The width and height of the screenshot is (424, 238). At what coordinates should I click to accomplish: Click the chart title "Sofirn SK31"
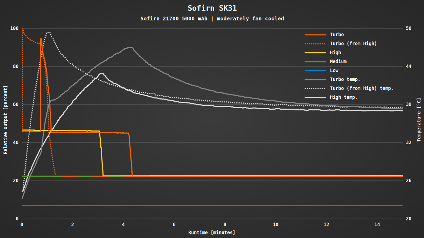point(212,8)
